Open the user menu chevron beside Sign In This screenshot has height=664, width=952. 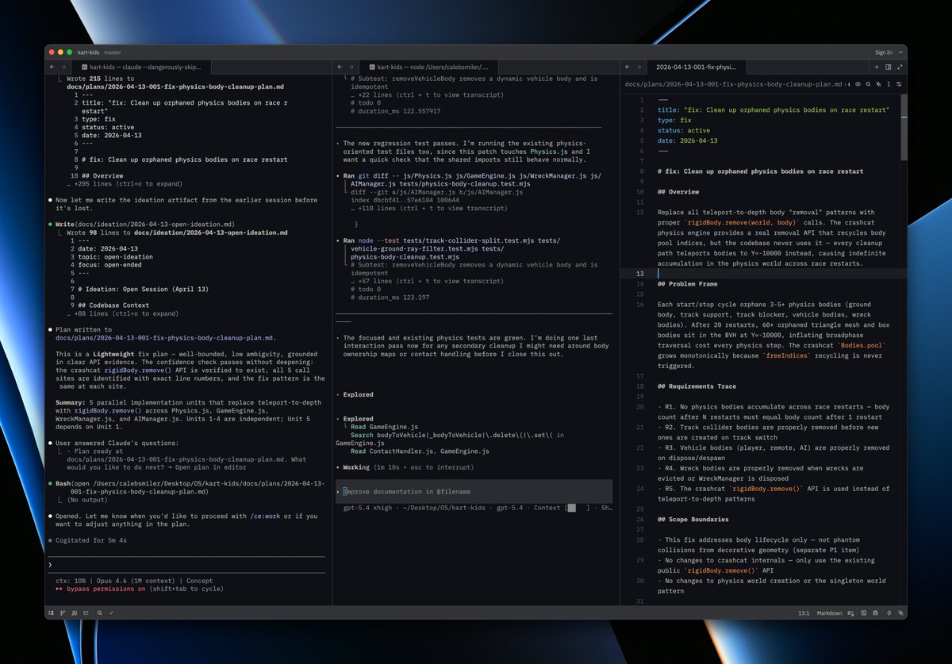click(900, 52)
